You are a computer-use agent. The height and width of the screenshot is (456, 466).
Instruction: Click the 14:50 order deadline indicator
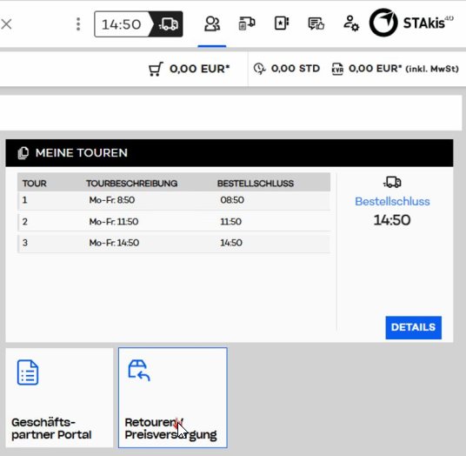point(138,24)
